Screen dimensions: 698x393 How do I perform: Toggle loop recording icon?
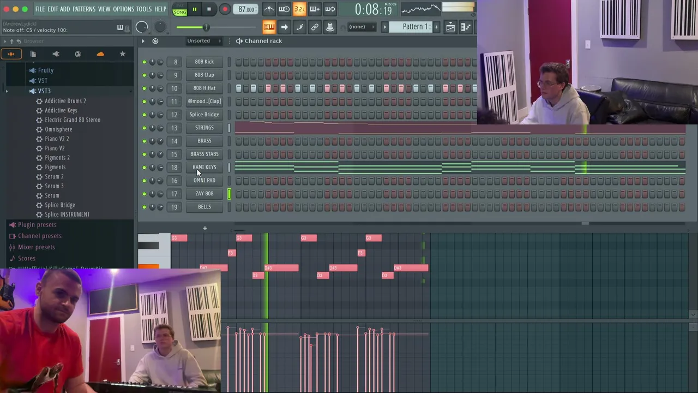pos(330,9)
